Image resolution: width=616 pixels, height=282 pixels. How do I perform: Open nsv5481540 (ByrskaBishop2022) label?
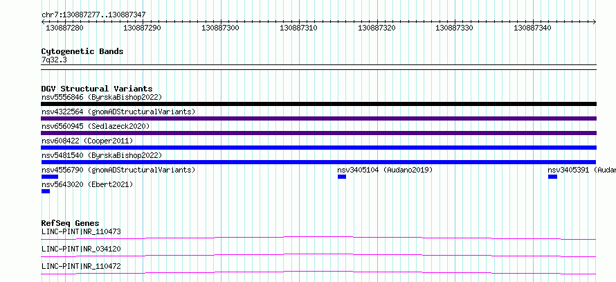pos(102,155)
